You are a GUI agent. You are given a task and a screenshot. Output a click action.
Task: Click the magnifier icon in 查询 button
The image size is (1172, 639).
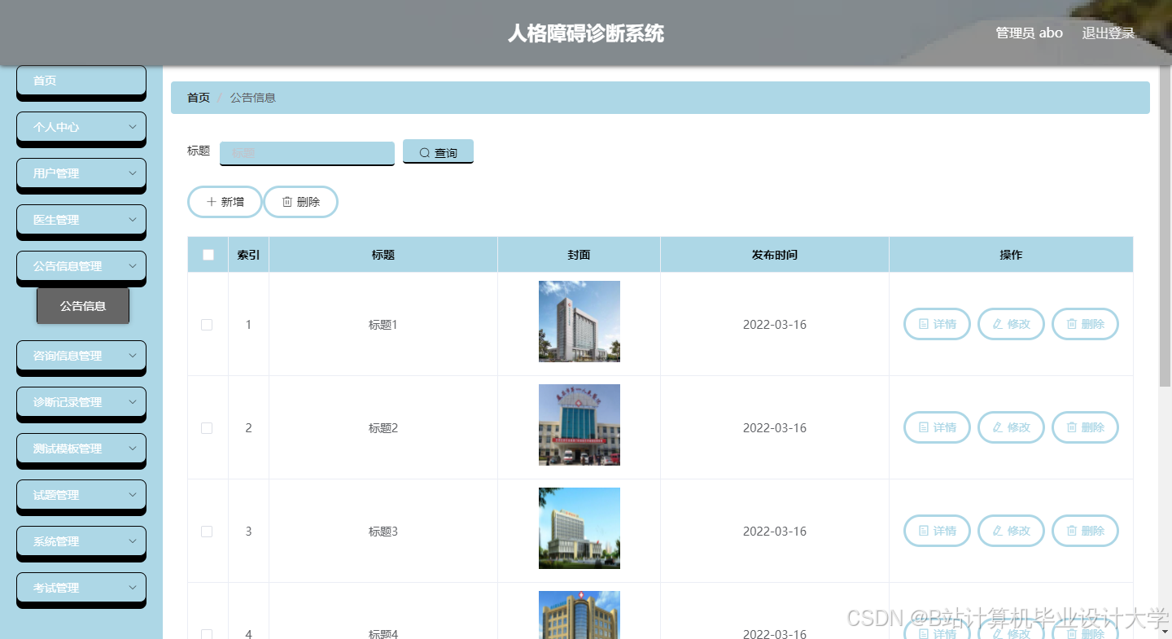click(x=424, y=153)
